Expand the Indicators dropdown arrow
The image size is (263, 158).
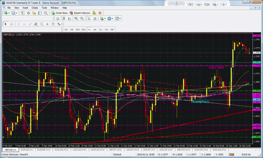pyautogui.click(x=105, y=19)
